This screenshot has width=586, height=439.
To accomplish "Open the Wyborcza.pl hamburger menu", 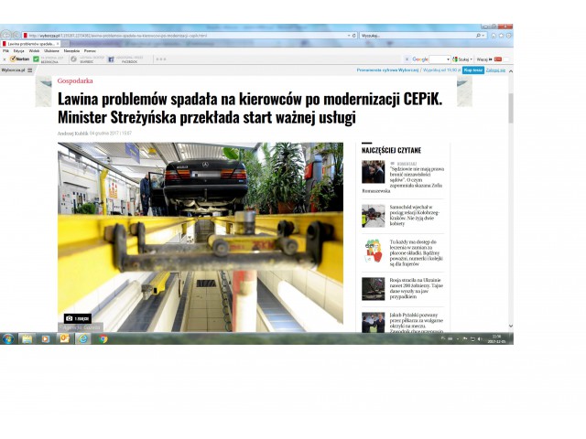I will [x=29, y=70].
